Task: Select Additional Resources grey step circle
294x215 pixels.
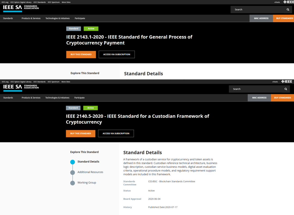Action: click(x=73, y=172)
